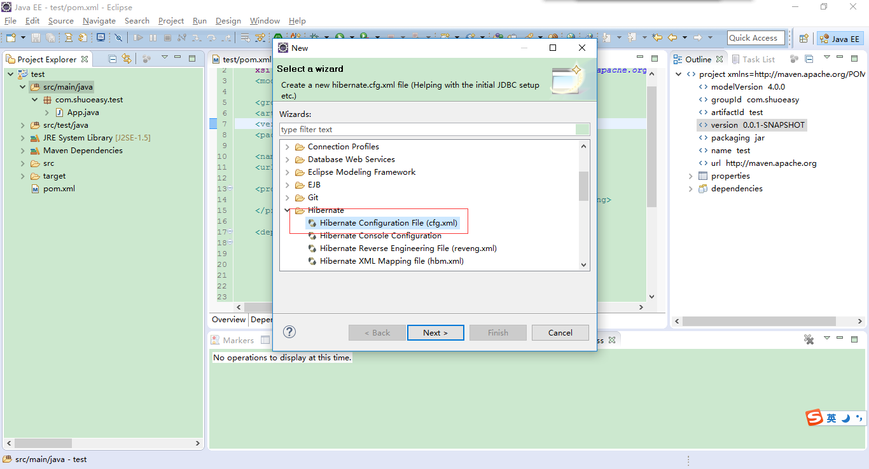Toggle the 英 input language mode
869x469 pixels.
point(831,418)
